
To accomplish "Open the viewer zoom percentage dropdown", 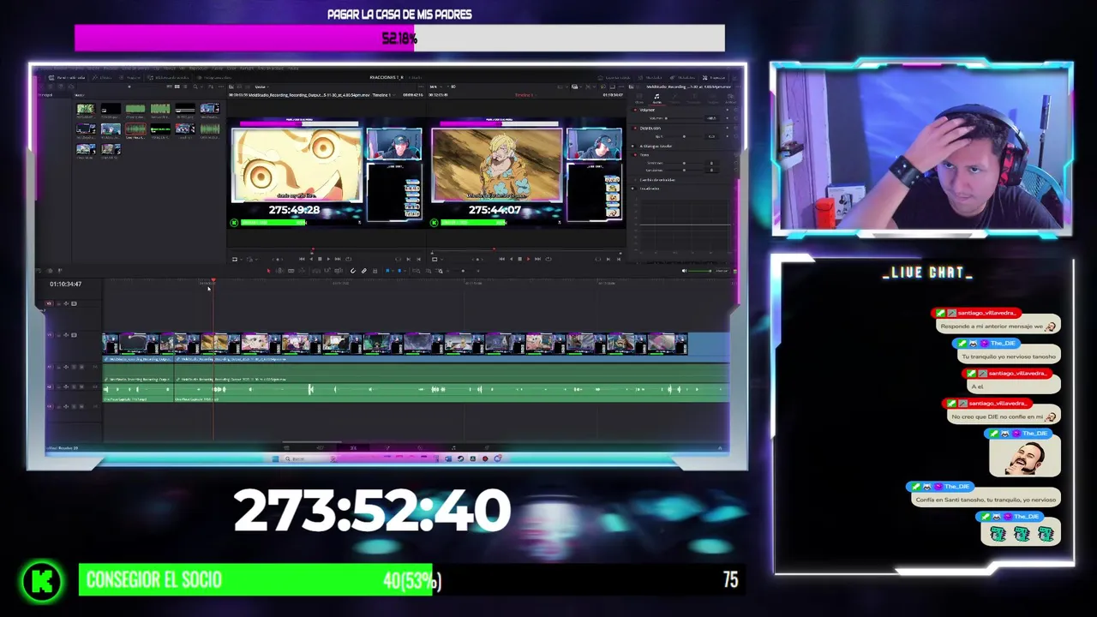I will [437, 87].
